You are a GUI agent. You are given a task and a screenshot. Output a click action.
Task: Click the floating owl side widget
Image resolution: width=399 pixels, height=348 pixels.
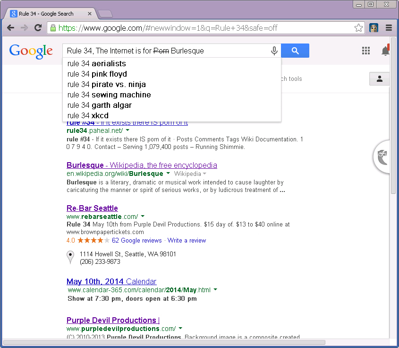tap(382, 157)
